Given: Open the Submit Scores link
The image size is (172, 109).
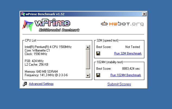Looking at the screenshot, I should click(119, 84).
